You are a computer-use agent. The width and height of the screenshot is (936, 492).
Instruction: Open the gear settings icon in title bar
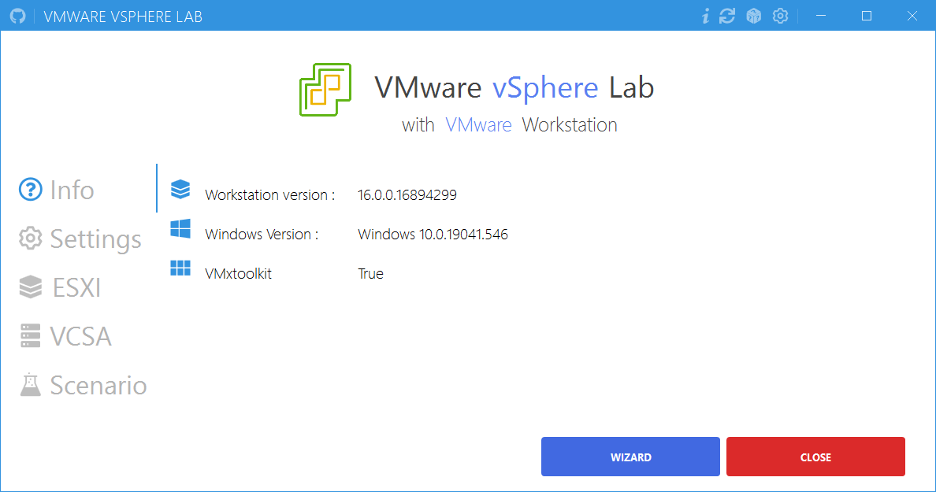pyautogui.click(x=780, y=16)
